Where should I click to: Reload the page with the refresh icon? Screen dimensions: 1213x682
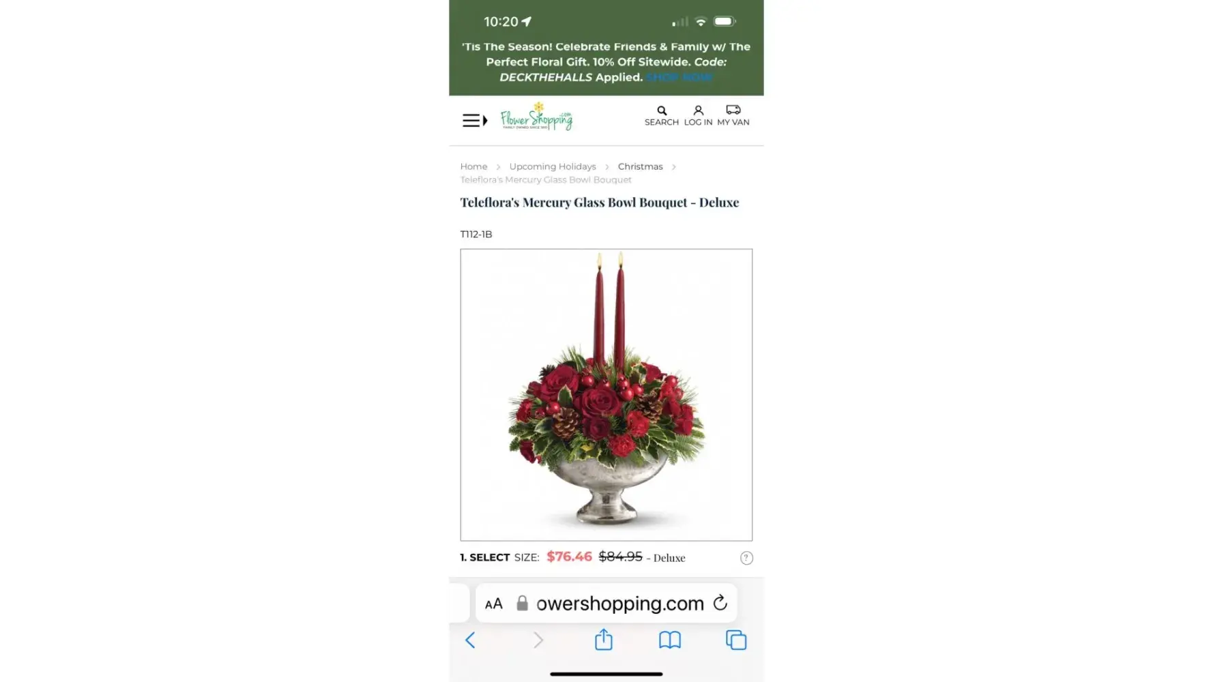[720, 603]
